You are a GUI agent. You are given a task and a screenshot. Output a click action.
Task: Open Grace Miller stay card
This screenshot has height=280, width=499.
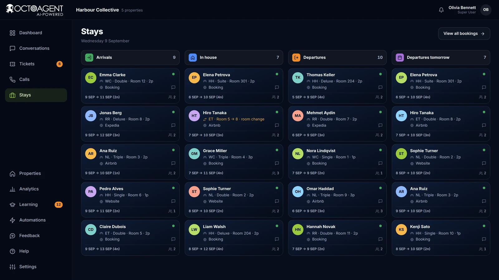point(234,162)
